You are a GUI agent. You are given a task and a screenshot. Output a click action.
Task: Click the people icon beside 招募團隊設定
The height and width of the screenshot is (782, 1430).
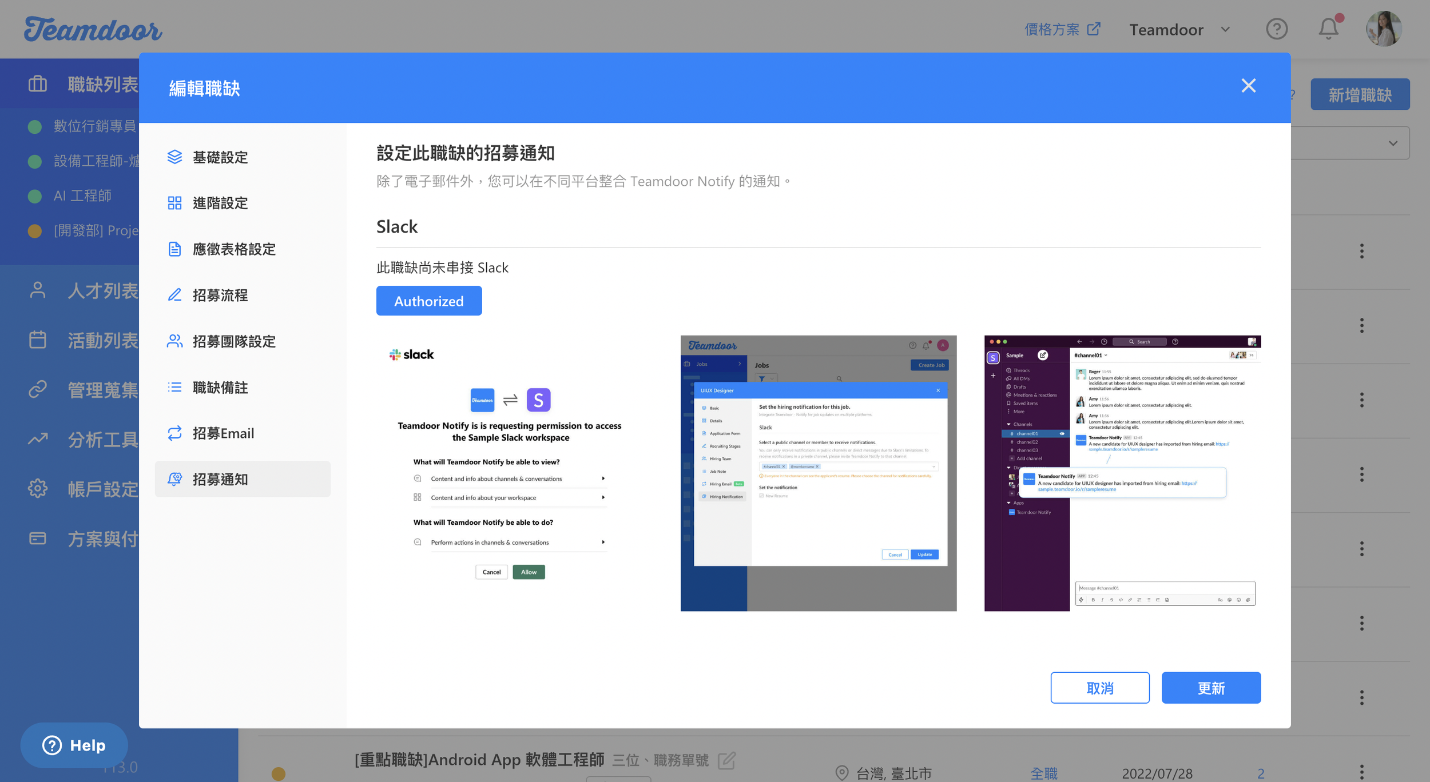coord(174,341)
